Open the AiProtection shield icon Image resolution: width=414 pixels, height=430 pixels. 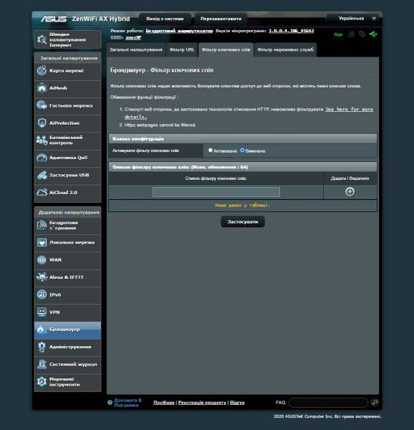[x=42, y=123]
